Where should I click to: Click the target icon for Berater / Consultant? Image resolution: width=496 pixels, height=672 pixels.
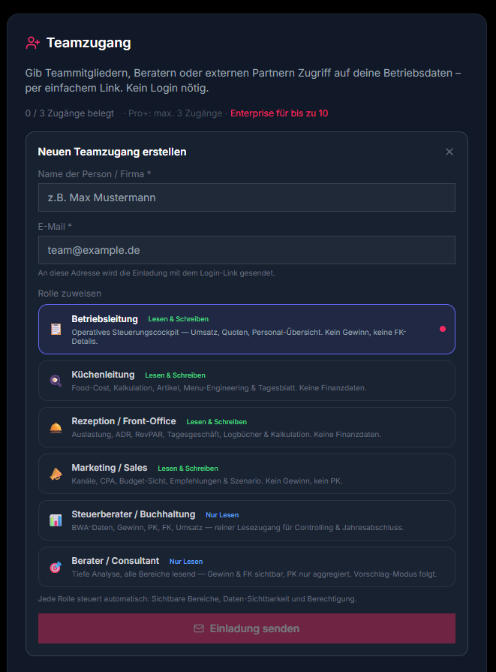[x=56, y=567]
